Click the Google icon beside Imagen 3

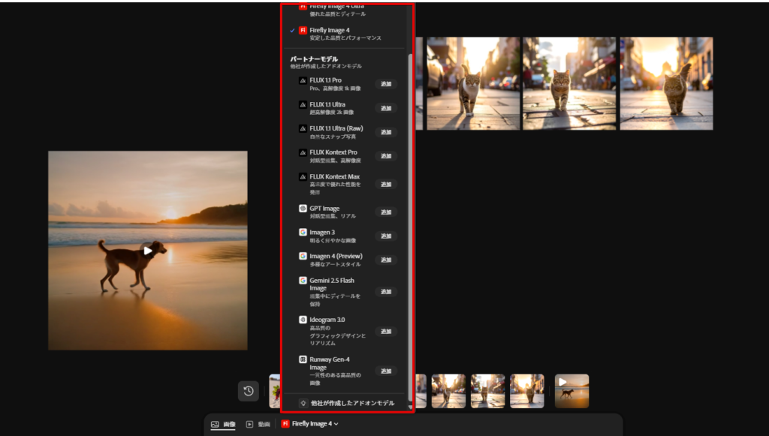303,232
